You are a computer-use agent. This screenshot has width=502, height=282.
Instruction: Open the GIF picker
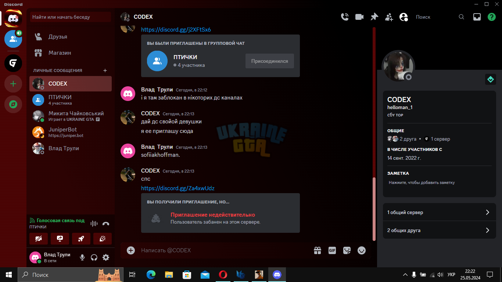pyautogui.click(x=332, y=250)
